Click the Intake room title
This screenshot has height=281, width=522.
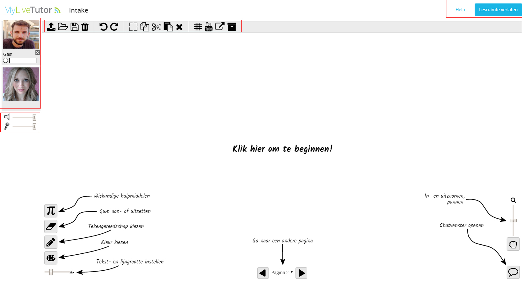[x=78, y=10]
